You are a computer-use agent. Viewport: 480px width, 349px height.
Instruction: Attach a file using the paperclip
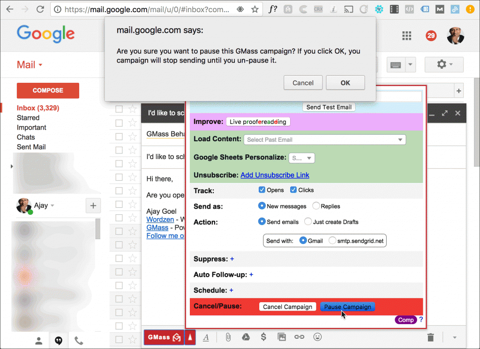228,337
